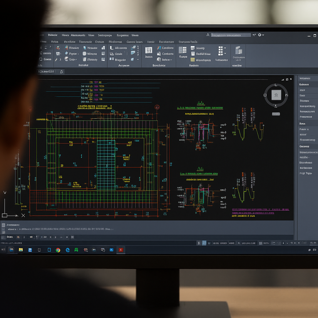Click the Alli ssonts tool icon
This screenshot has width=318, height=318.
click(x=111, y=48)
